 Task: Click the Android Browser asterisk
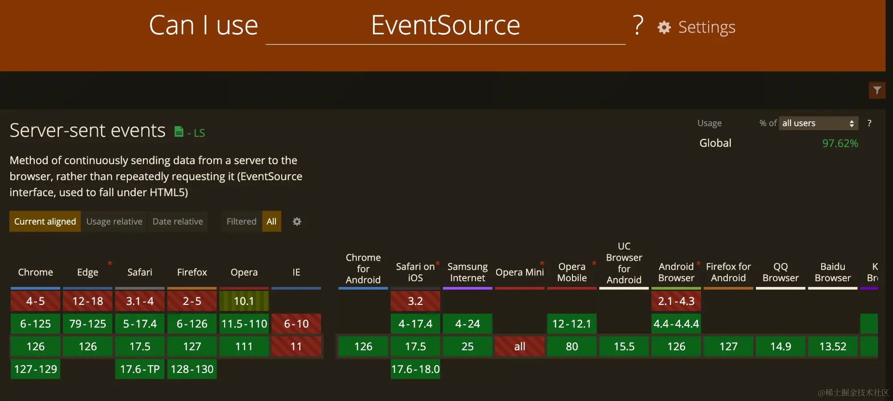[698, 263]
